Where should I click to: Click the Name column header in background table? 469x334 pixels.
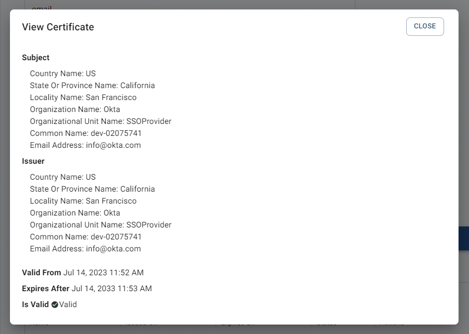point(40,323)
